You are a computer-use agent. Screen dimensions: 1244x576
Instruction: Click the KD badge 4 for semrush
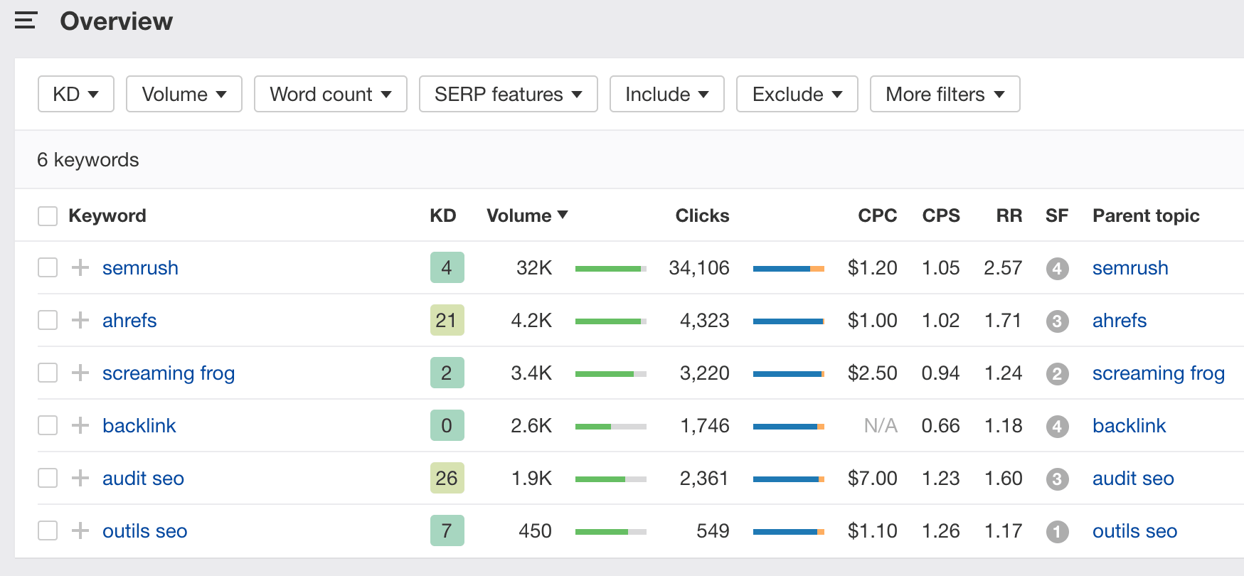click(x=447, y=267)
